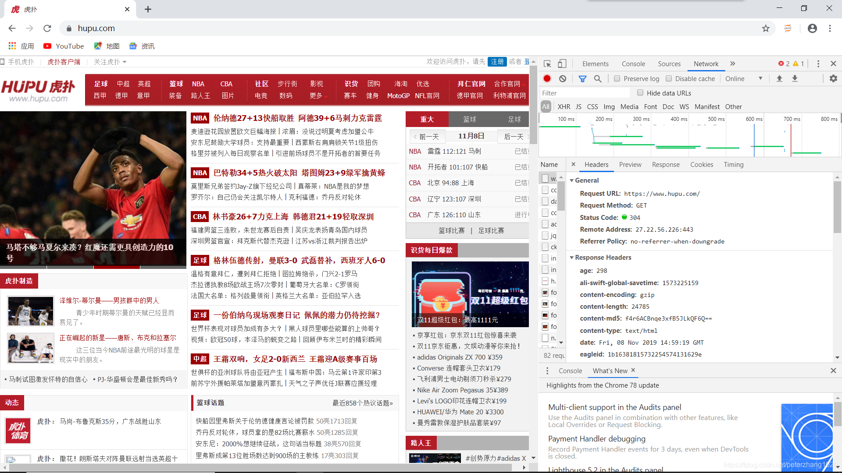Click the yellow warning count badge
842x473 pixels.
point(799,64)
